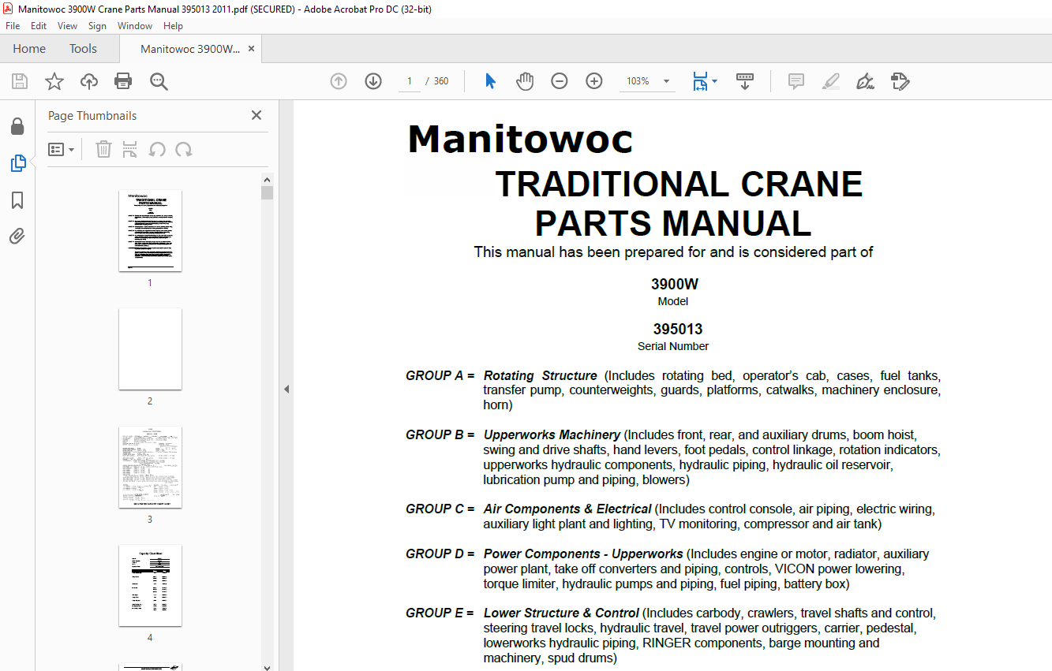
Task: Click the Lower Structure & Control heading
Action: coord(561,613)
